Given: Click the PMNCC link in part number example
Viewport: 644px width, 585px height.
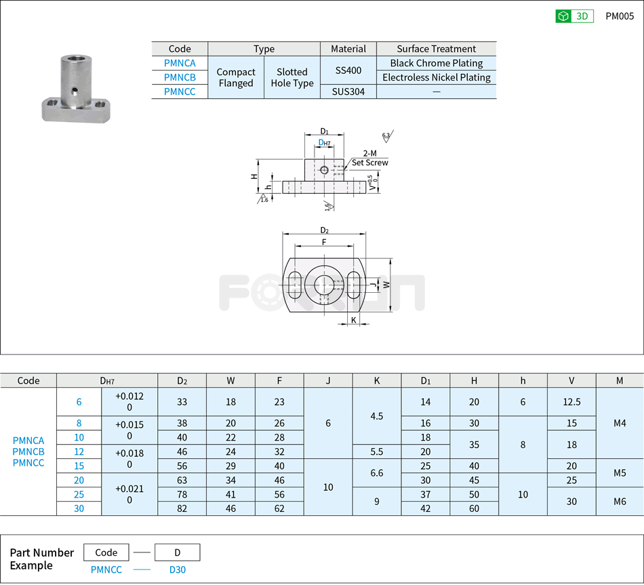Looking at the screenshot, I should (x=105, y=570).
